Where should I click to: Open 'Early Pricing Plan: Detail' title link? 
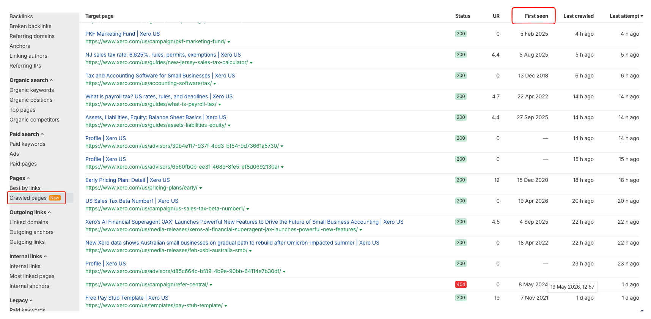tap(127, 180)
